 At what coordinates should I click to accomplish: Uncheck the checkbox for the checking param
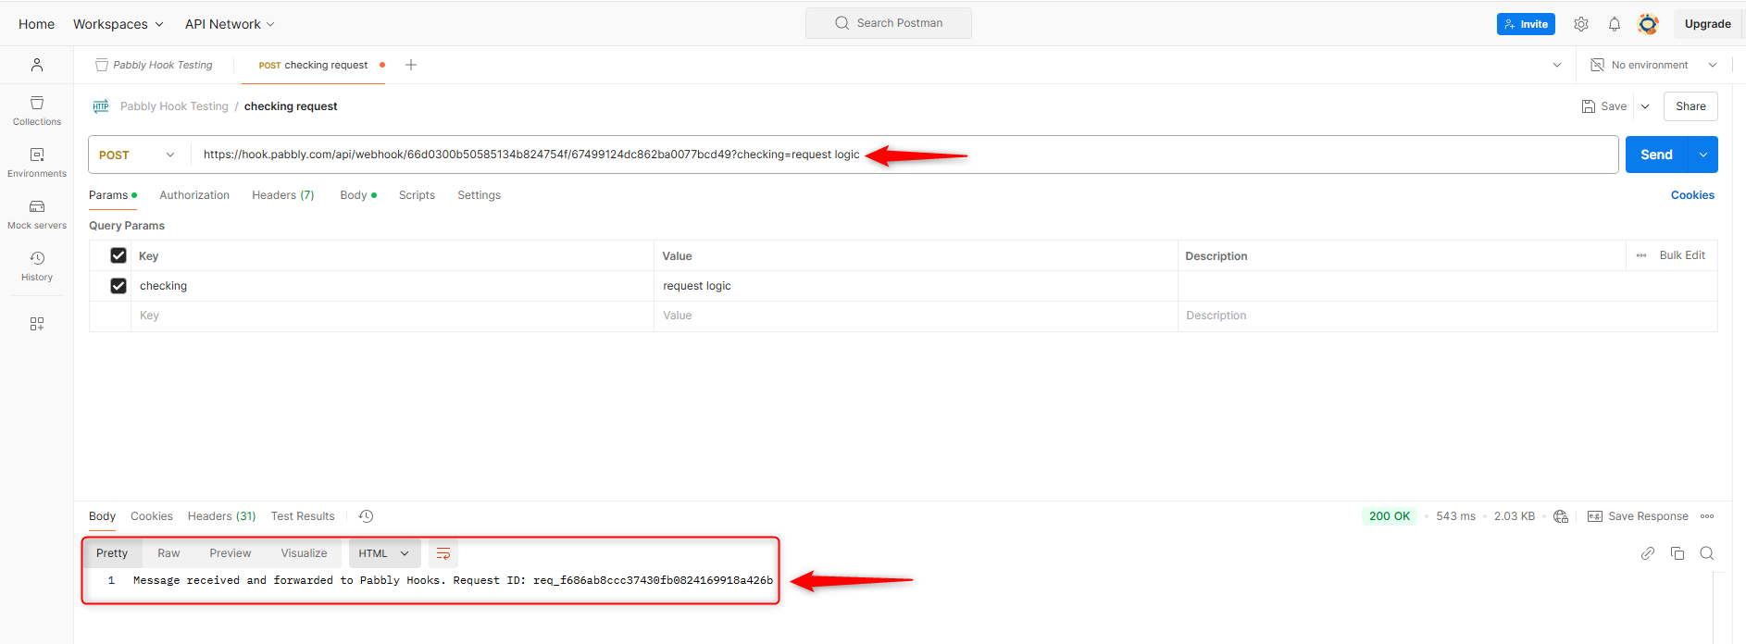(x=118, y=286)
